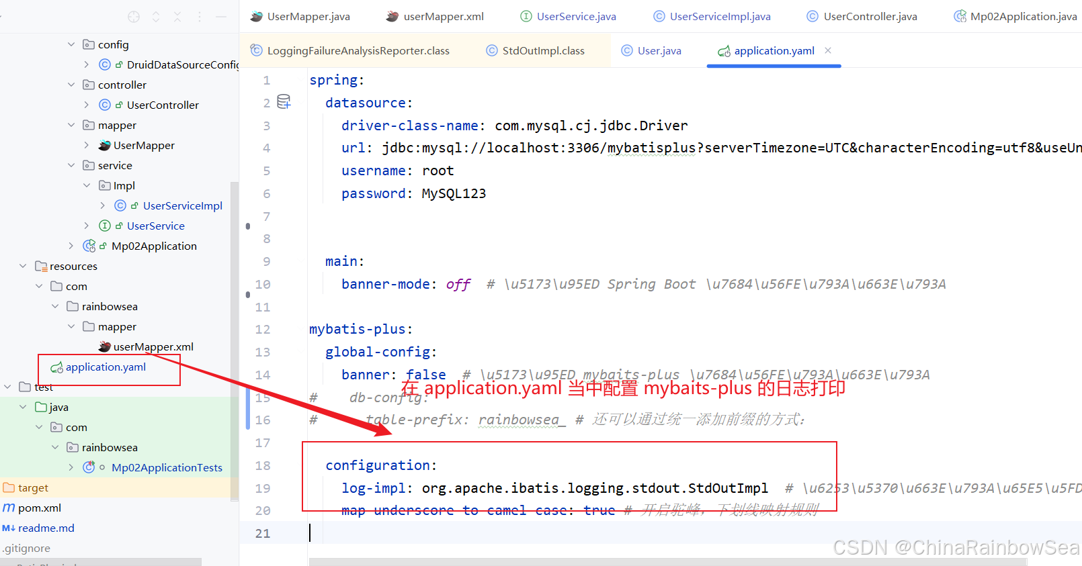Image resolution: width=1082 pixels, height=566 pixels.
Task: Click line number 12 in the gutter
Action: pos(263,329)
